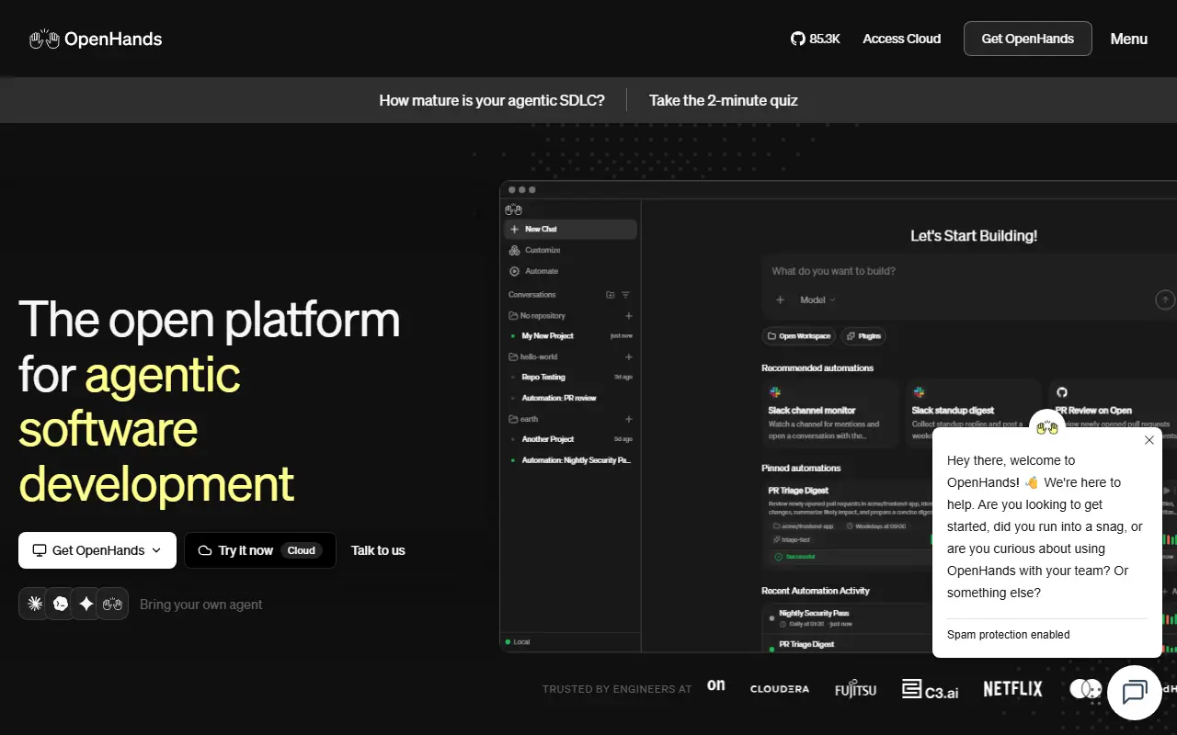Open the Menu in the header
The height and width of the screenshot is (735, 1177).
click(x=1129, y=39)
